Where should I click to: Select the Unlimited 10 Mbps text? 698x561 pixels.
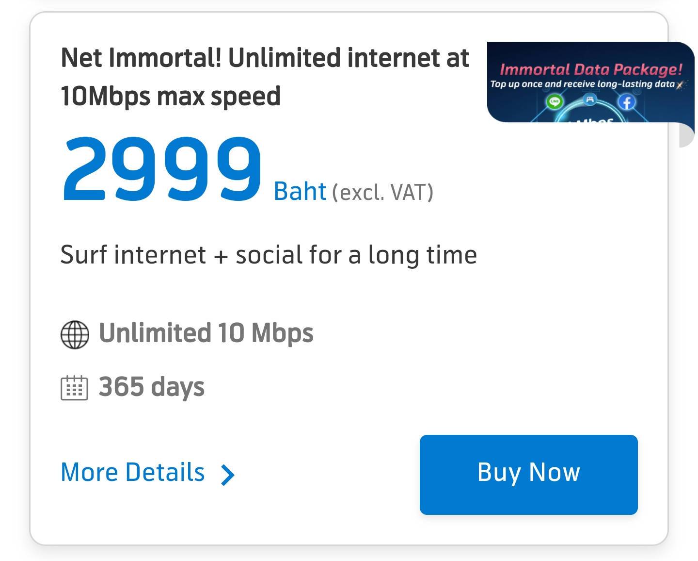click(206, 333)
